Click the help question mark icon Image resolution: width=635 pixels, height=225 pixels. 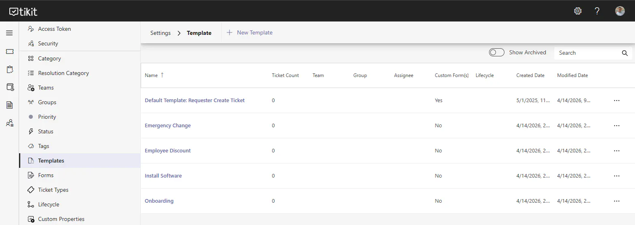coord(597,11)
